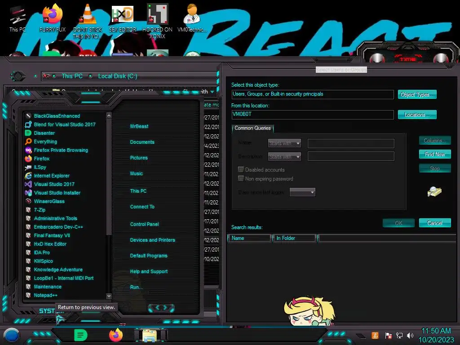Image resolution: width=460 pixels, height=345 pixels.
Task: Click the Locations... button
Action: click(x=417, y=115)
